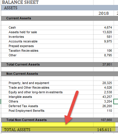The height and width of the screenshot is (134, 118).
Task: Click the Property, land and equipment label
Action: pyautogui.click(x=29, y=83)
